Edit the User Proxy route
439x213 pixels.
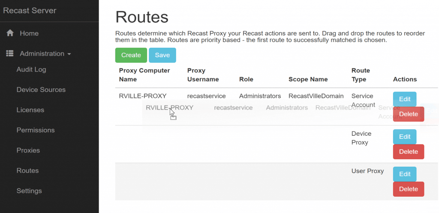pos(405,174)
